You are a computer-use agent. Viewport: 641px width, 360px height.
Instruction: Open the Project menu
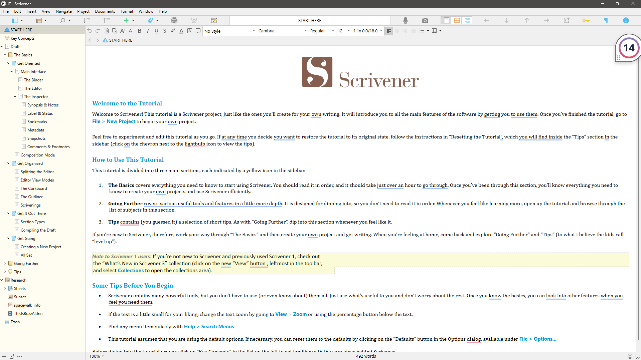[x=83, y=11]
